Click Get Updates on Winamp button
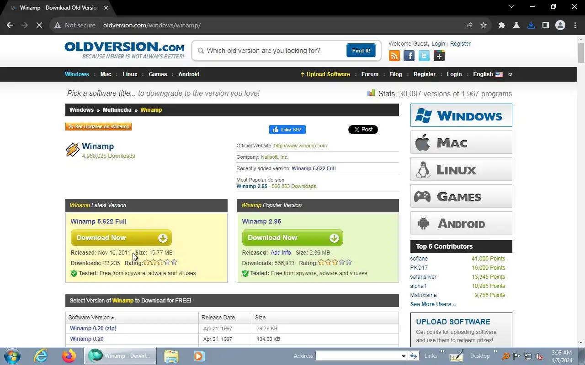 click(x=98, y=126)
